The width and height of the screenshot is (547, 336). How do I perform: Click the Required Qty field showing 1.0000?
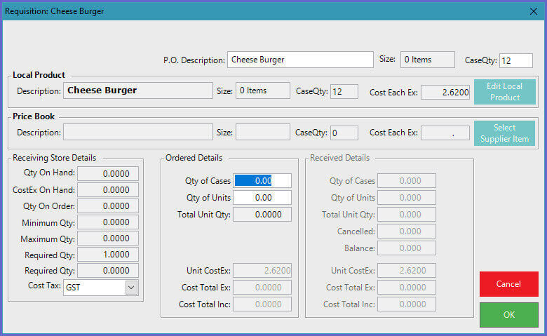click(x=108, y=255)
